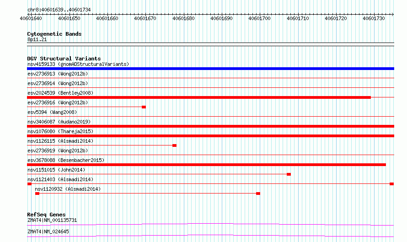
Task: Click the 40601650 ruler position label
Action: [70, 18]
